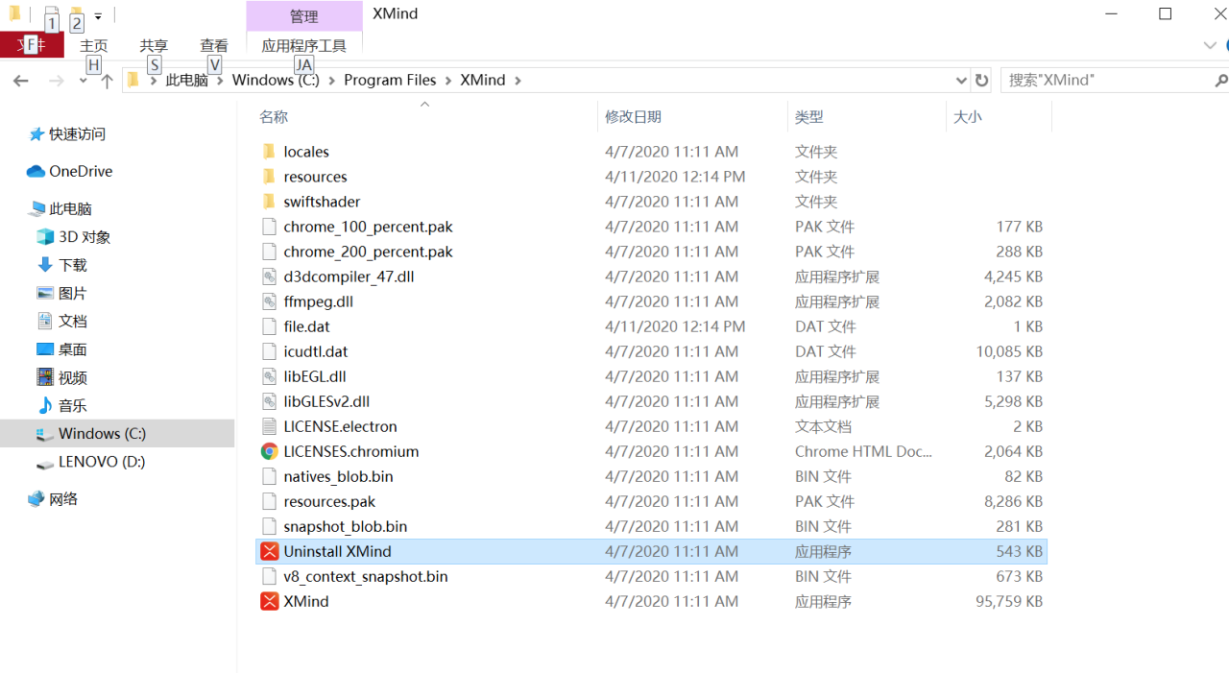Open the 文件 menu tab

click(32, 45)
